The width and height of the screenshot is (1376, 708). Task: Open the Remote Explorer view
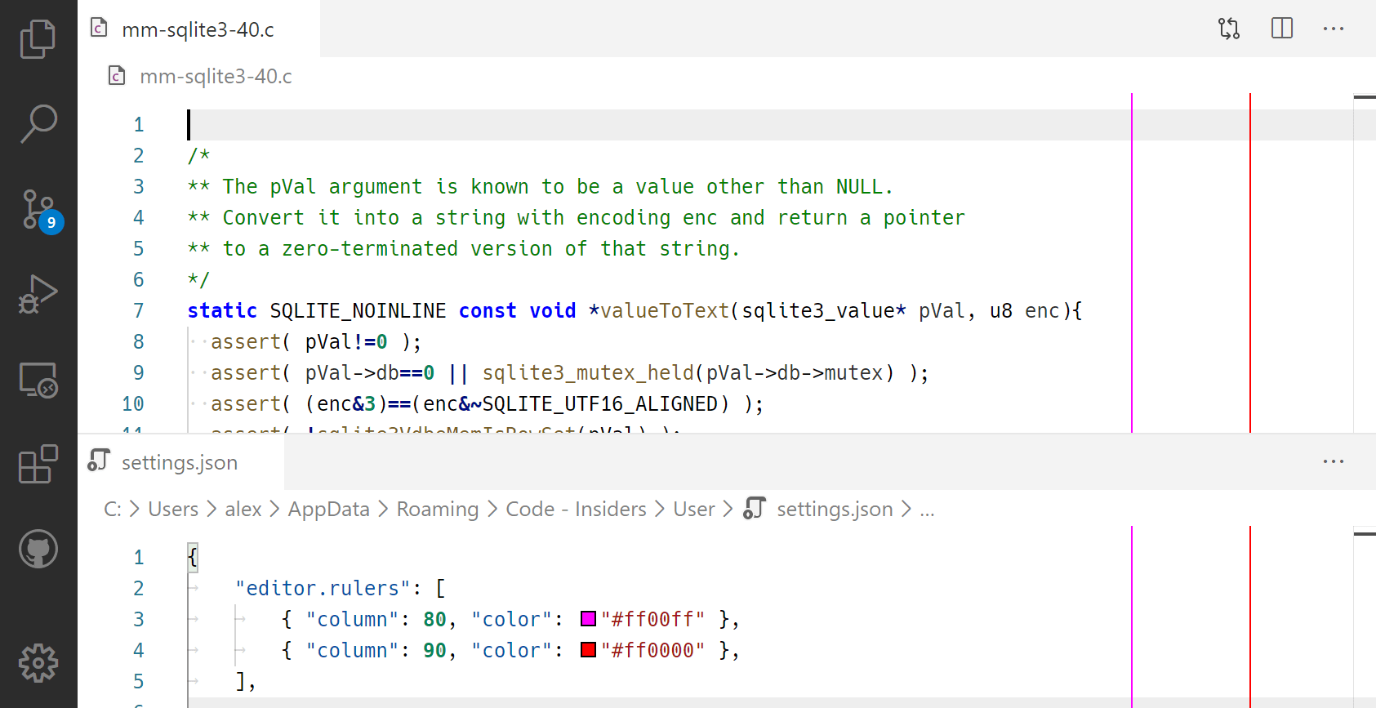coord(38,381)
